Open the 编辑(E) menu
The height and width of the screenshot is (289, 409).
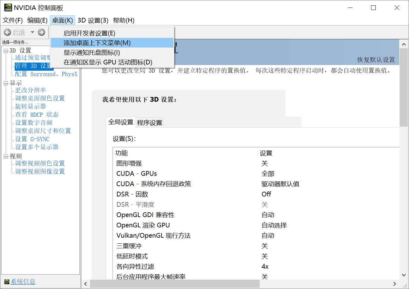click(37, 20)
